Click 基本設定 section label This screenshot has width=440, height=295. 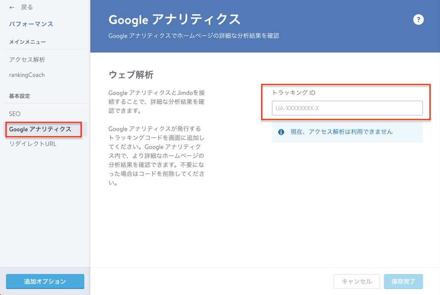[19, 96]
